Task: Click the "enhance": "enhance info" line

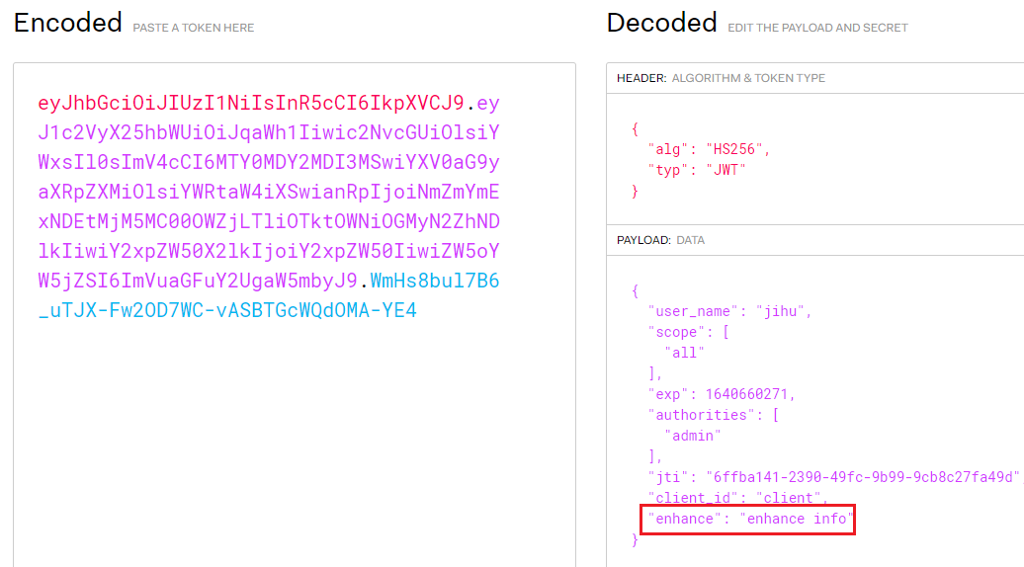Action: tap(750, 519)
